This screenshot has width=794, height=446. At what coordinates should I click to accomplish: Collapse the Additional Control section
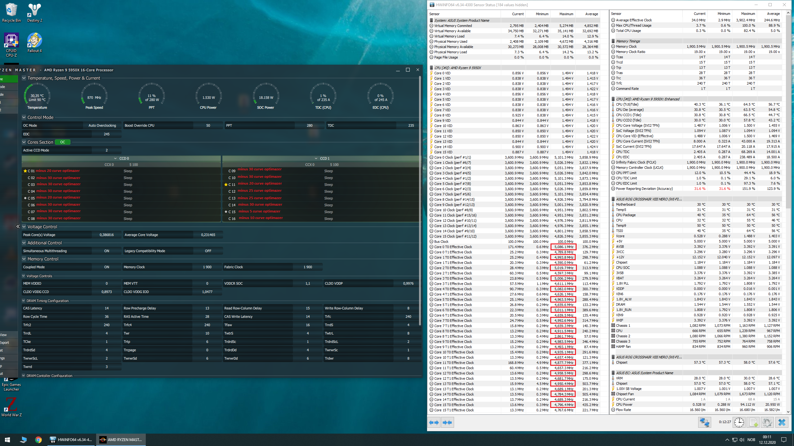tap(24, 243)
